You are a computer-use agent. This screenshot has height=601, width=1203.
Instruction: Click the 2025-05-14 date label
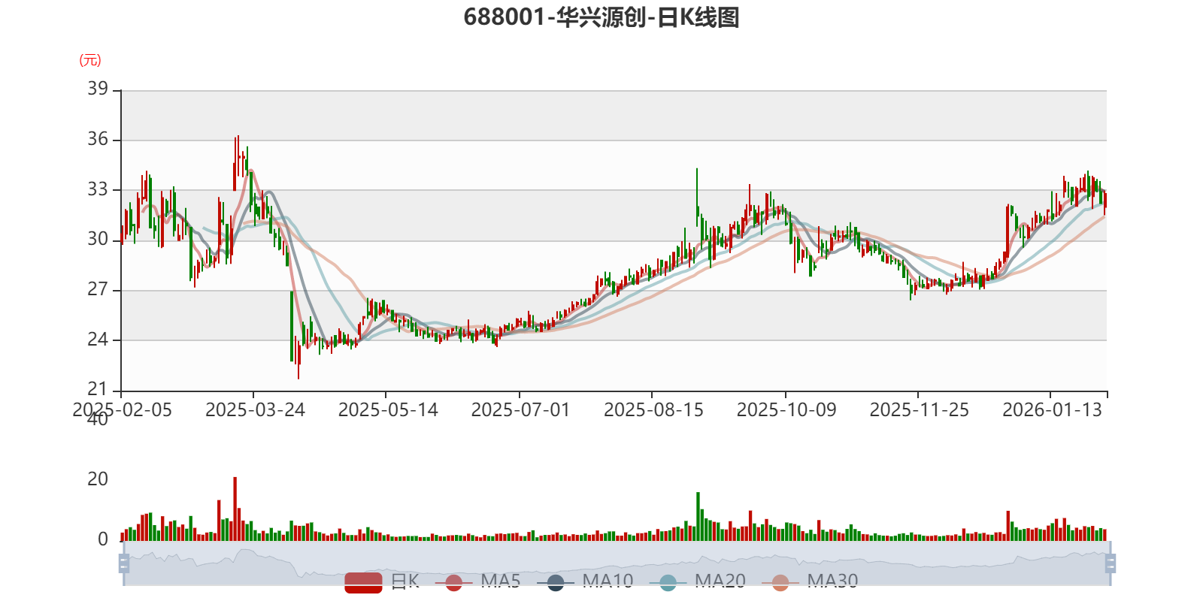point(388,410)
